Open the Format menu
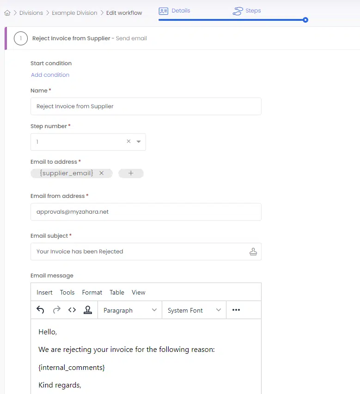This screenshot has width=360, height=394. [x=92, y=292]
